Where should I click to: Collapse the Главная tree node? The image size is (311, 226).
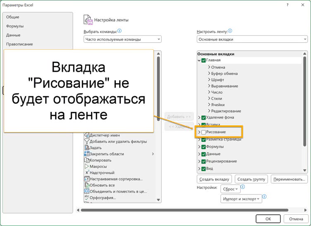tap(199, 60)
